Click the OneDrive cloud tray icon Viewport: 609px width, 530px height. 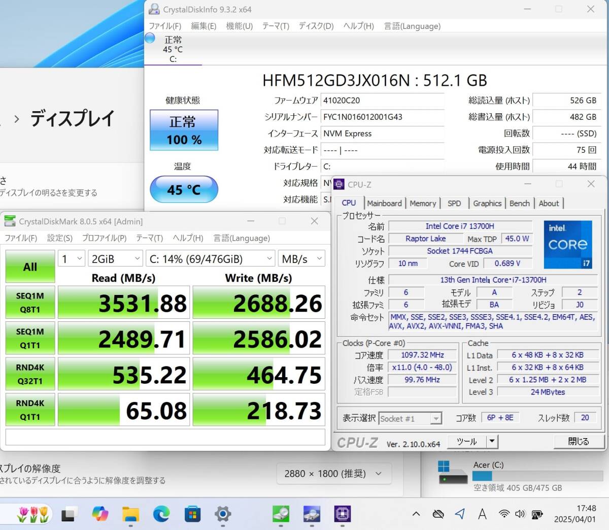438,514
